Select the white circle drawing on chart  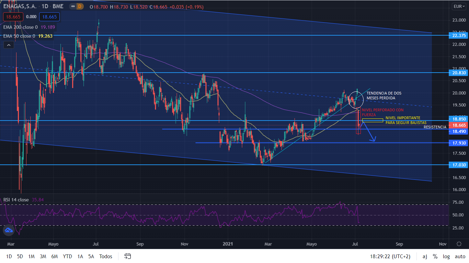[x=355, y=100]
